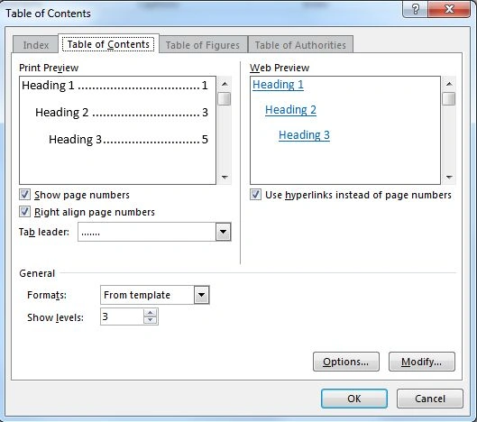This screenshot has height=422, width=477.
Task: Toggle Use hyperlinks instead of page numbers
Action: [255, 195]
